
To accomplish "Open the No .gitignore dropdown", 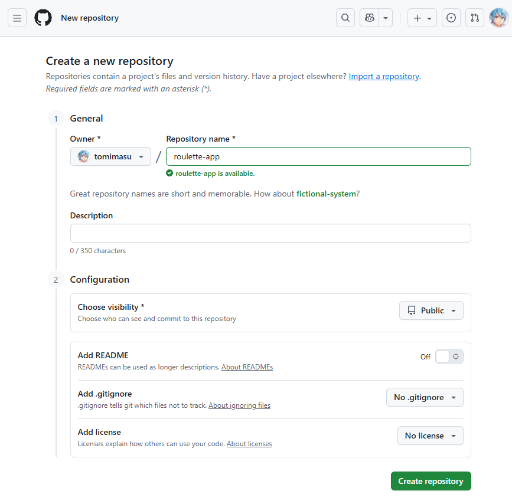I will click(425, 397).
